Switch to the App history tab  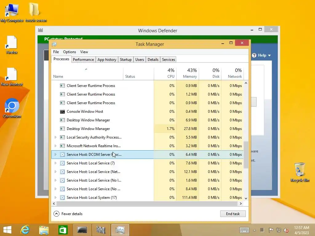(107, 60)
